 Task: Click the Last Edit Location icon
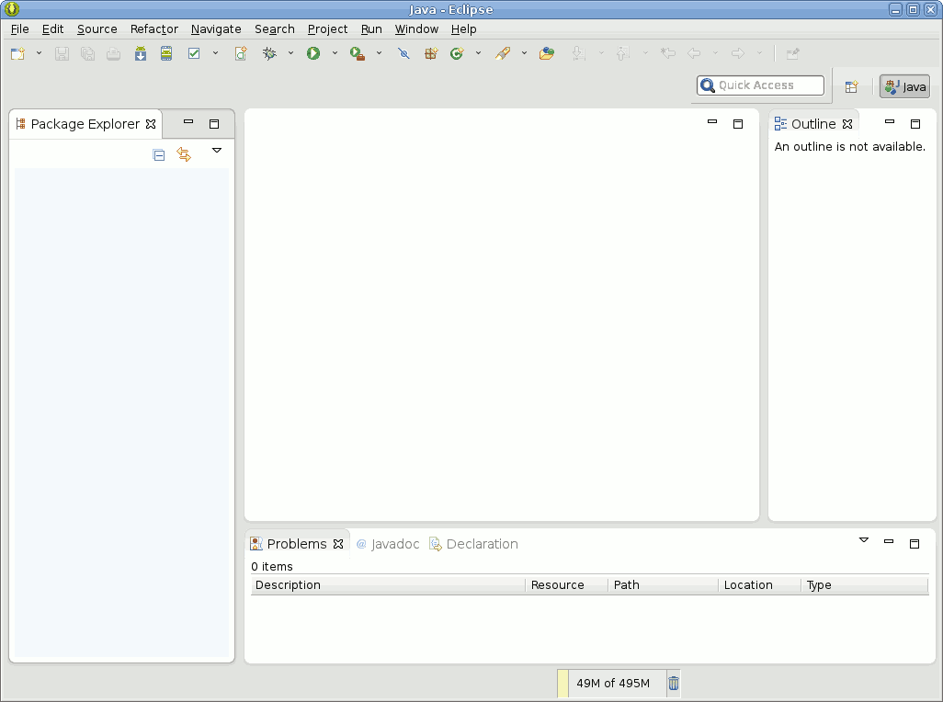[667, 53]
